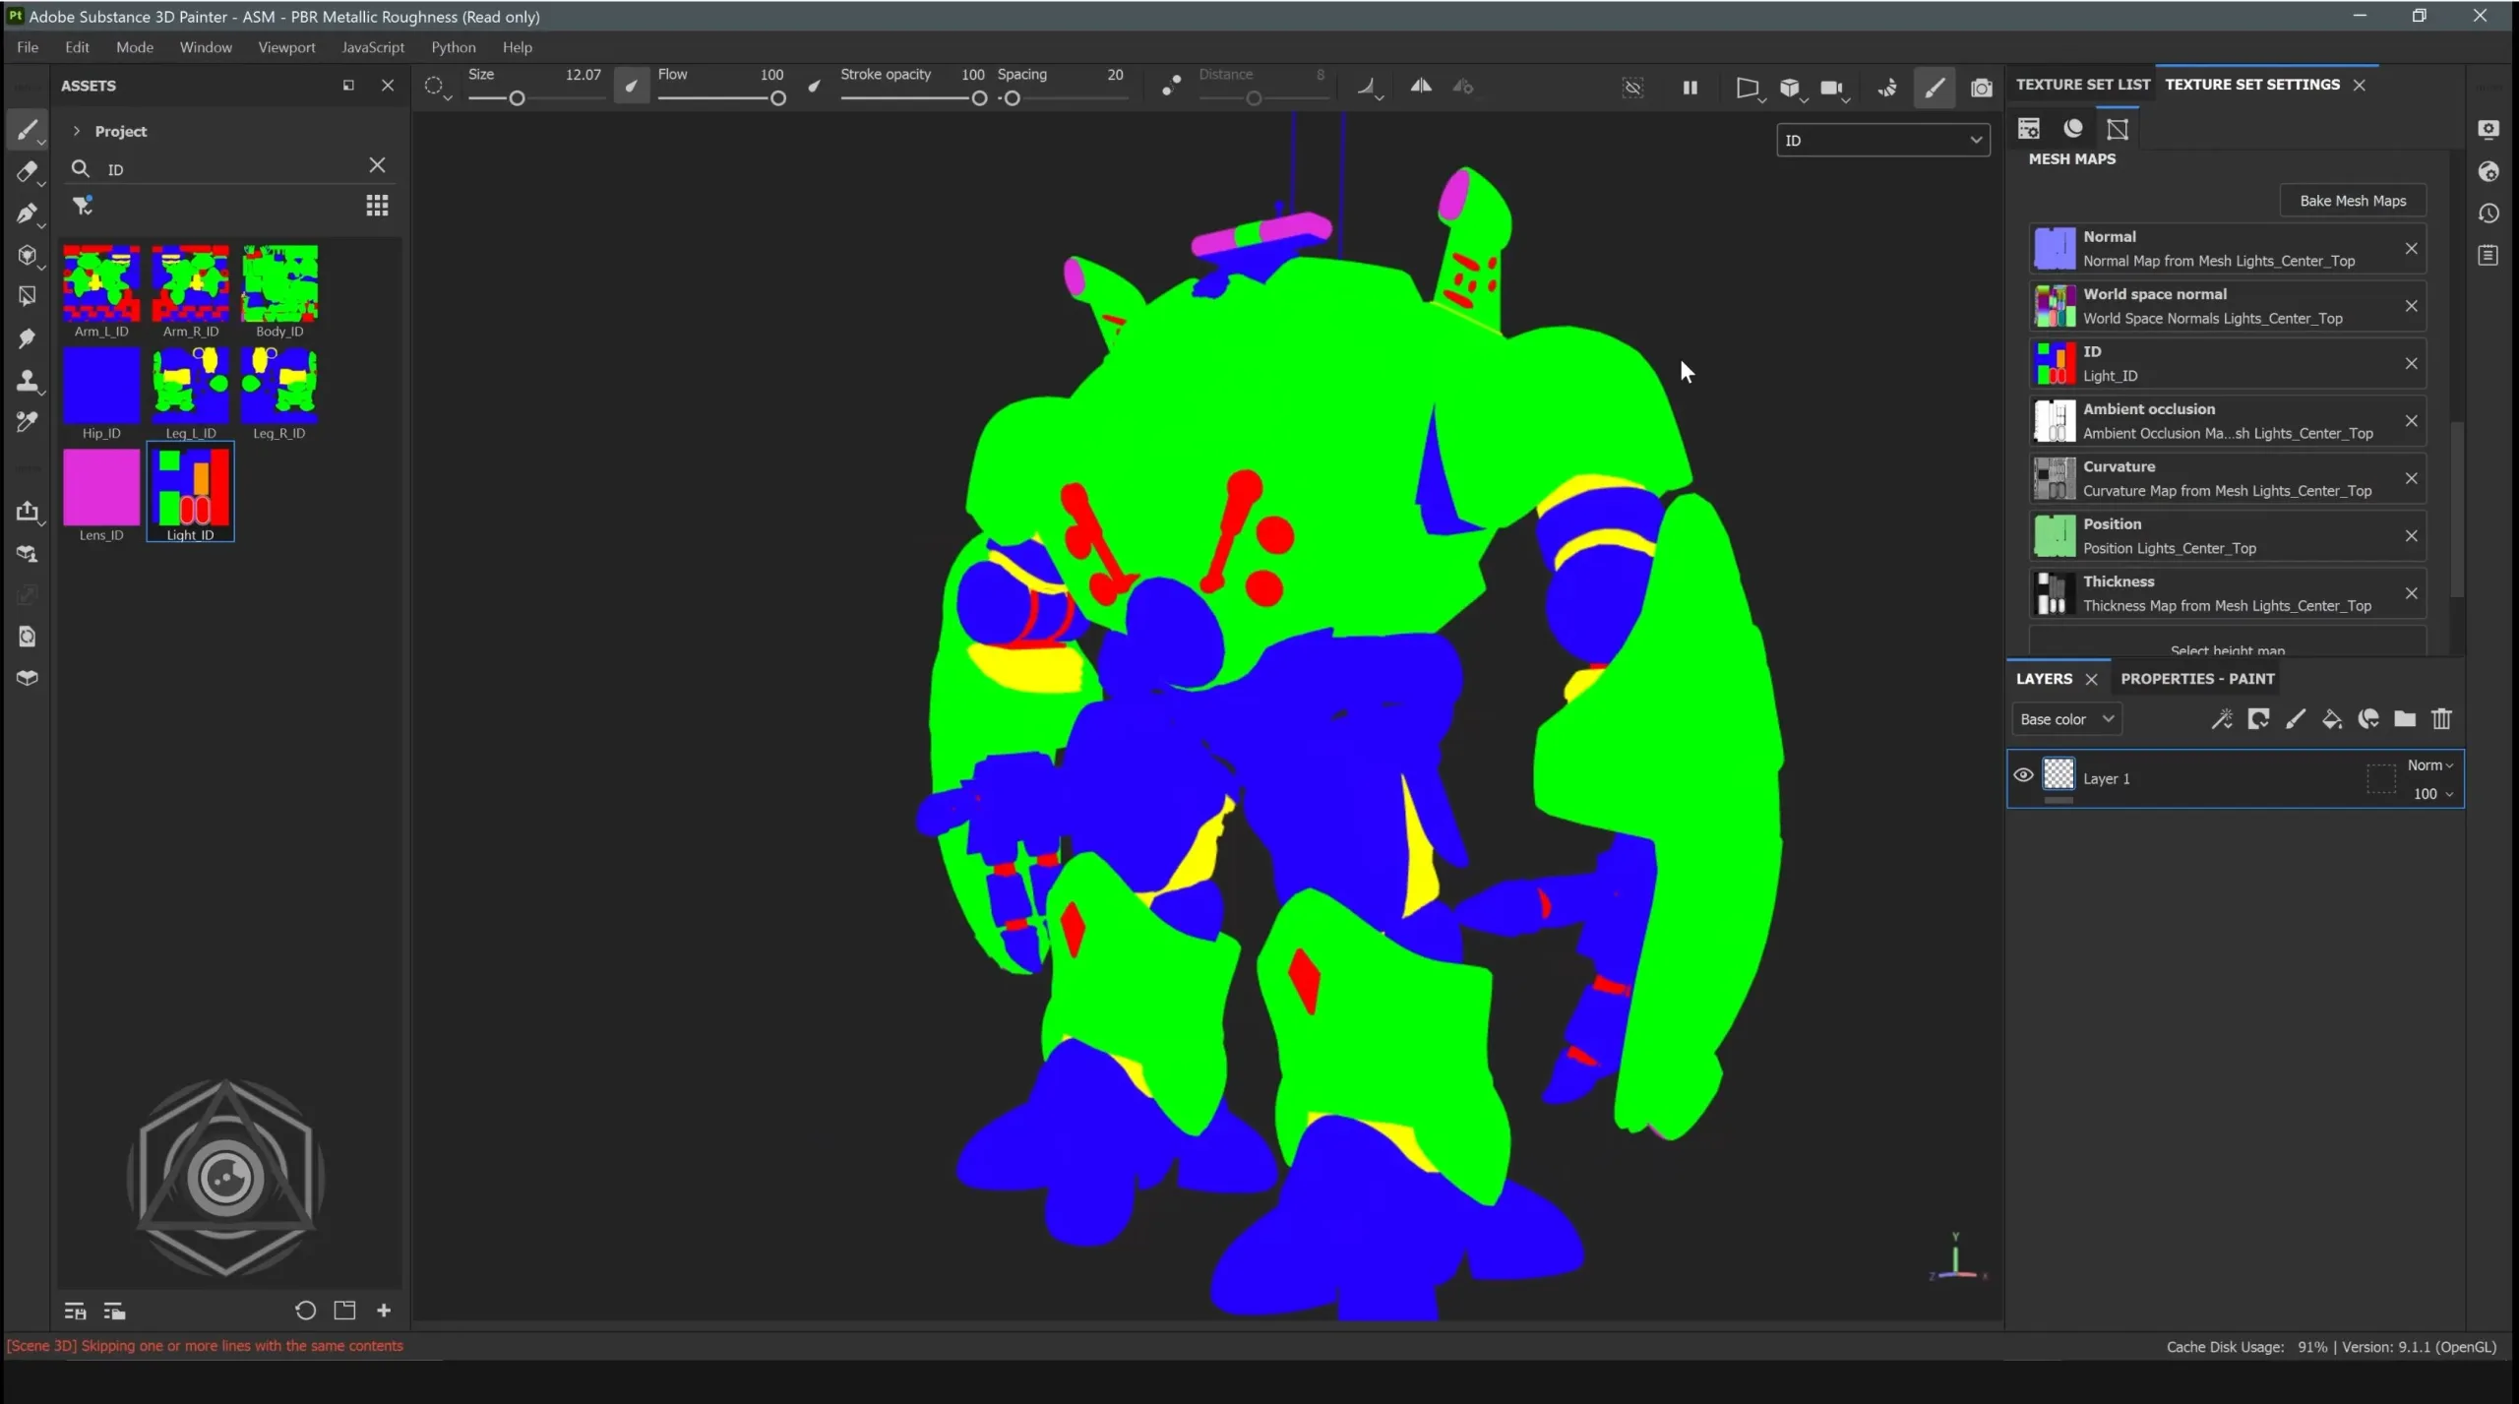This screenshot has height=1404, width=2519.
Task: Select the Polygon Fill tool
Action: [x=28, y=296]
